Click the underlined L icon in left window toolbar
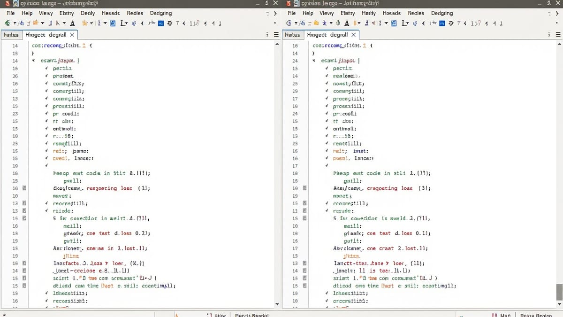Image resolution: width=563 pixels, height=317 pixels. coord(123,23)
